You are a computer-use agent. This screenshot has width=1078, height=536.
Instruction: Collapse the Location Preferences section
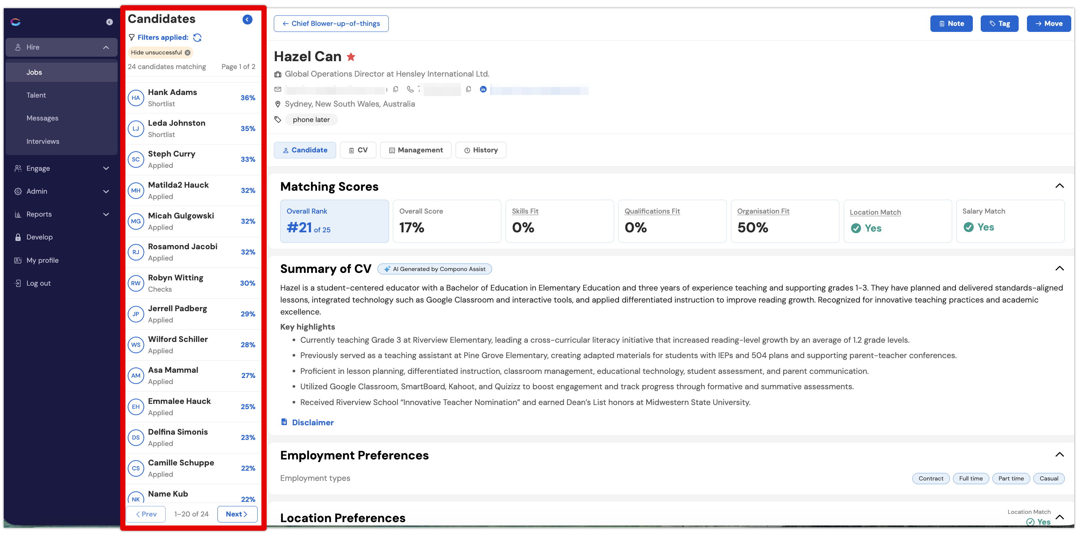(x=1059, y=518)
